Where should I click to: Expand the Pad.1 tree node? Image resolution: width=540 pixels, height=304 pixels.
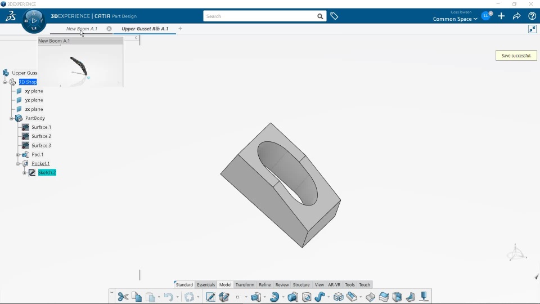tap(18, 155)
